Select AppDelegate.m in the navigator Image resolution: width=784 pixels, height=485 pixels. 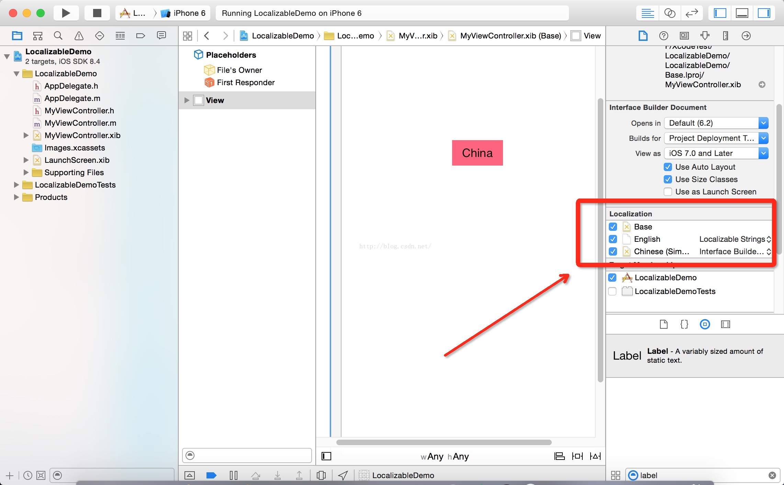click(72, 98)
